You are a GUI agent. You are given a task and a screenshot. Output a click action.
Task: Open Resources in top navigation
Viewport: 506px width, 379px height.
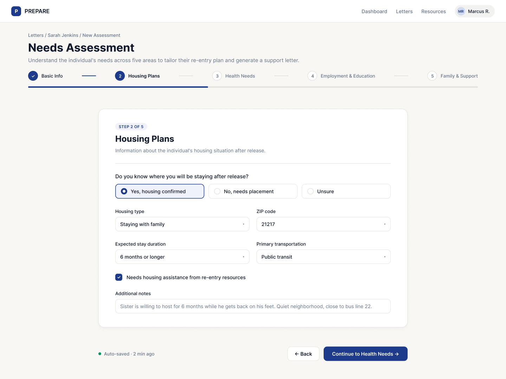[434, 11]
